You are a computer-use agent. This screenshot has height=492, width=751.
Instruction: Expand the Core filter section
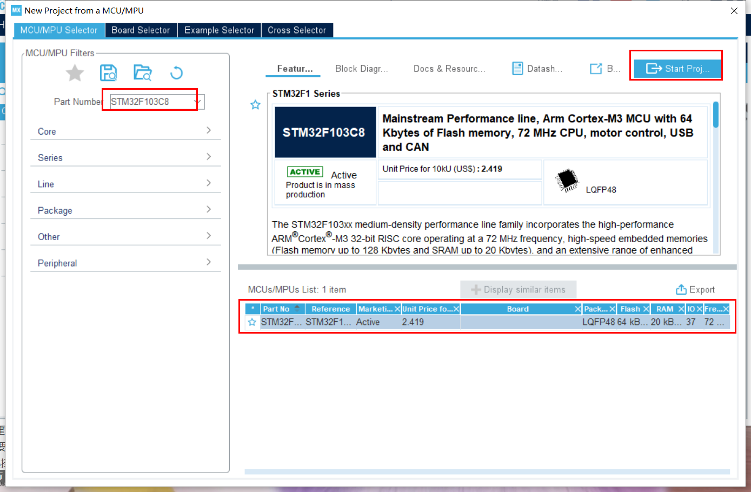click(125, 131)
